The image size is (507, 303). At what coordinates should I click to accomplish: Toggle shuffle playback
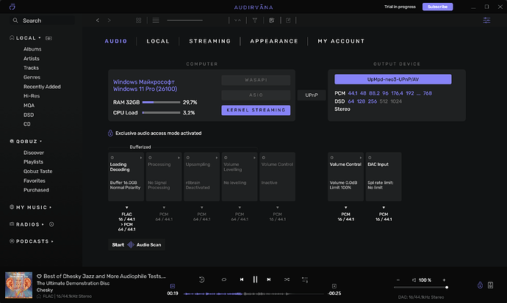tap(287, 280)
